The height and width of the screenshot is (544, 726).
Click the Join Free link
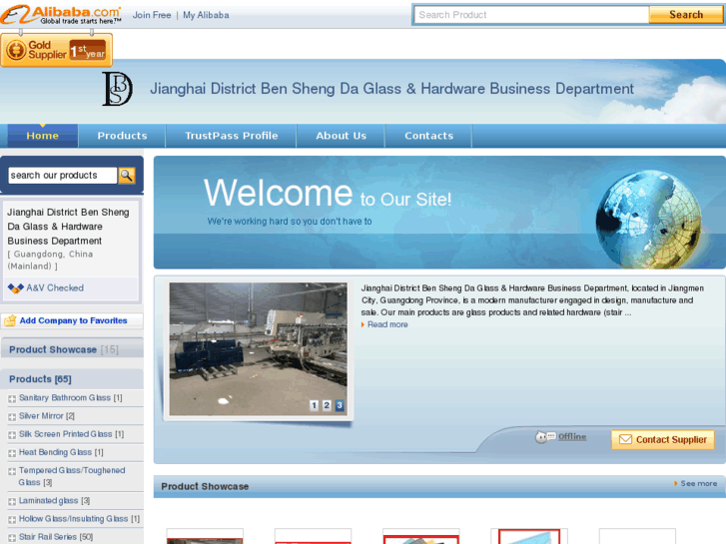pyautogui.click(x=152, y=15)
